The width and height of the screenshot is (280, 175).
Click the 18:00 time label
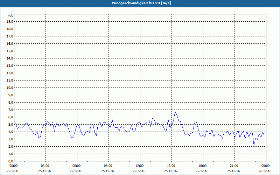[203, 166]
